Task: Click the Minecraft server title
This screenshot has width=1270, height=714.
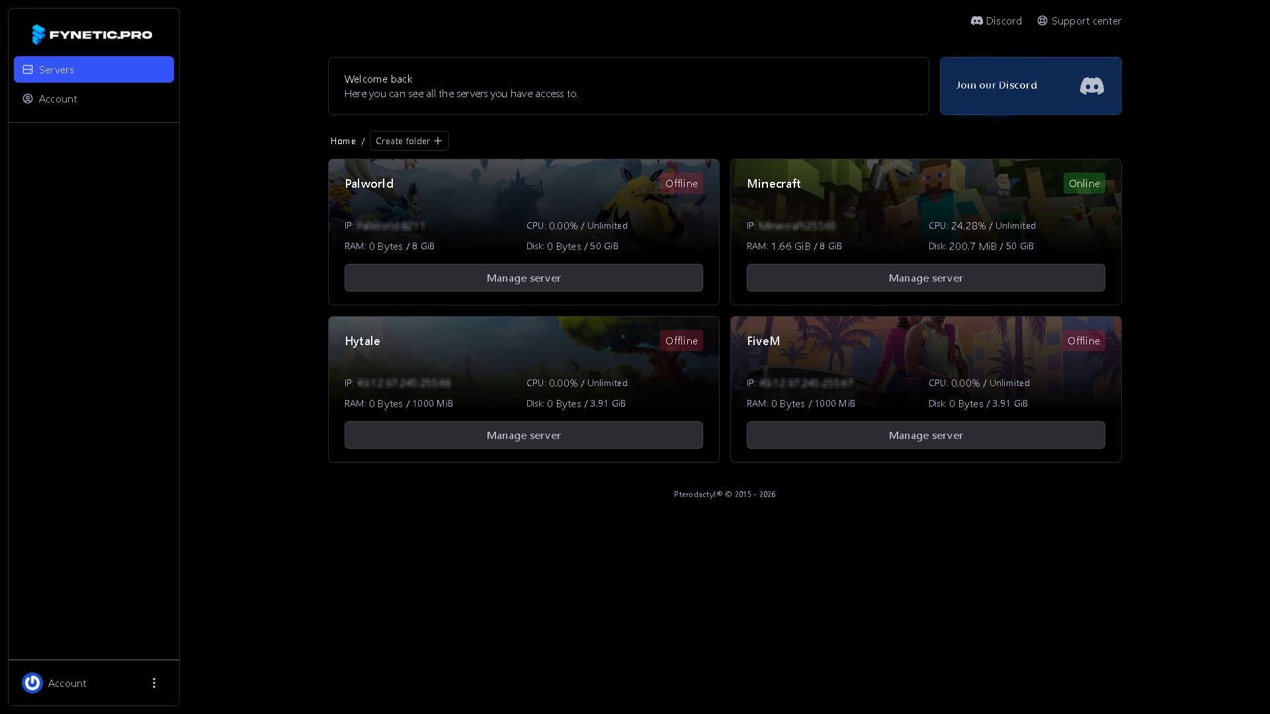Action: tap(774, 184)
